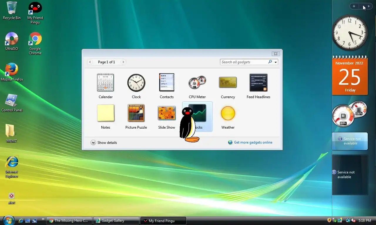Viewport: 376px width, 225px height.
Task: Open Get more gadgets online link
Action: 250,142
